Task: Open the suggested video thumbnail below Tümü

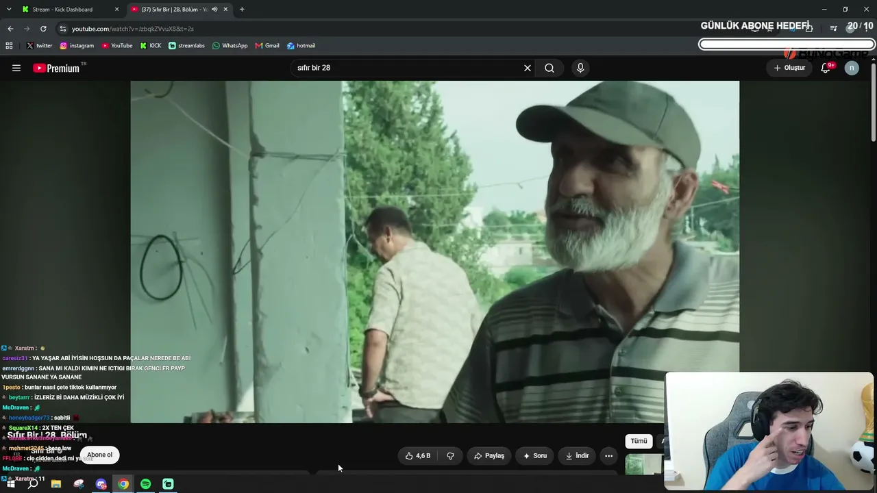Action: [x=644, y=464]
